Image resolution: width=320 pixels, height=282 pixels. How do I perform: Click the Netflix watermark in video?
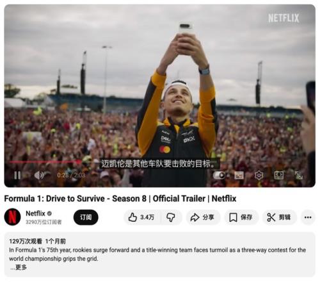click(284, 18)
